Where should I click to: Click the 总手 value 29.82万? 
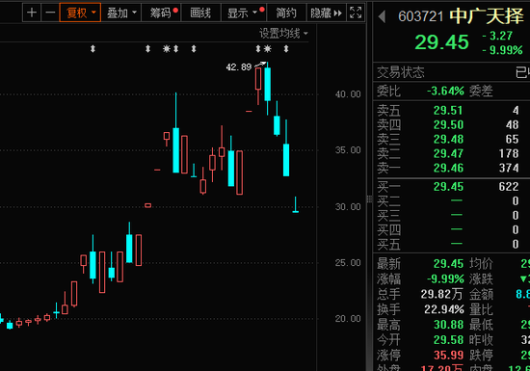tap(441, 294)
